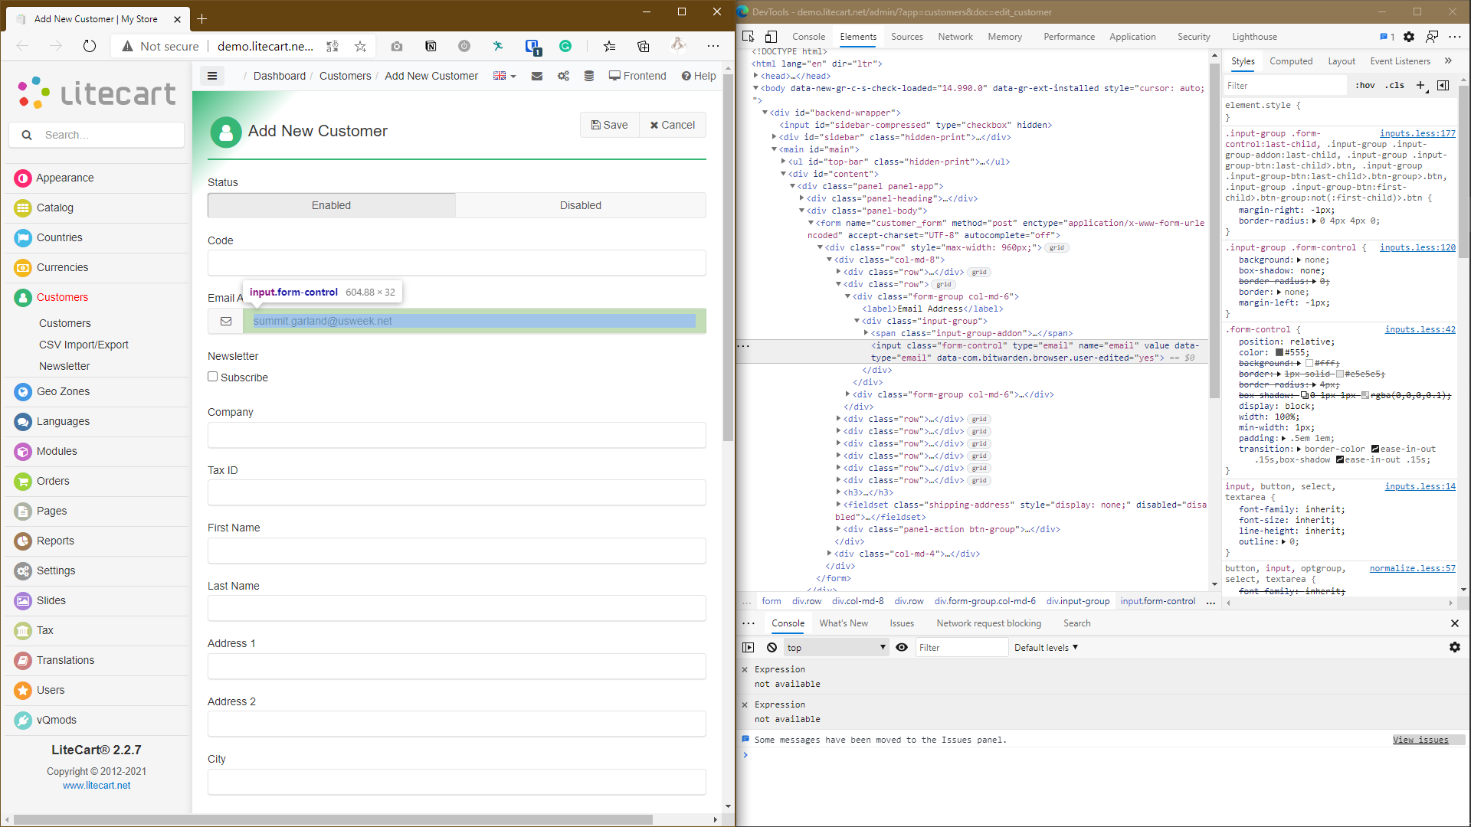Image resolution: width=1471 pixels, height=827 pixels.
Task: Toggle :hov element state panel
Action: (x=1365, y=85)
